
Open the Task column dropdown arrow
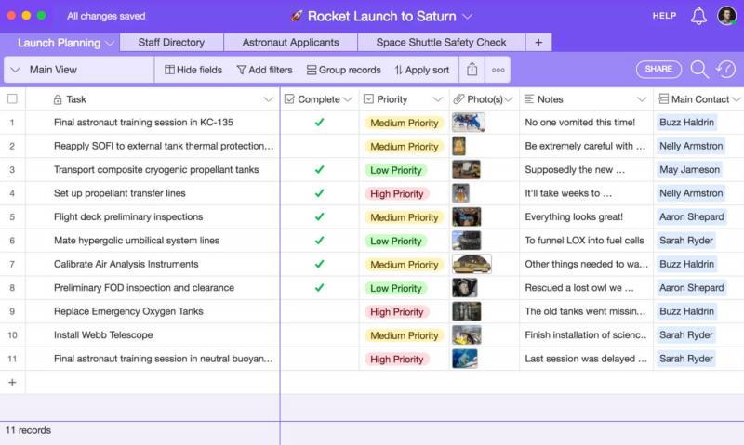click(x=268, y=99)
